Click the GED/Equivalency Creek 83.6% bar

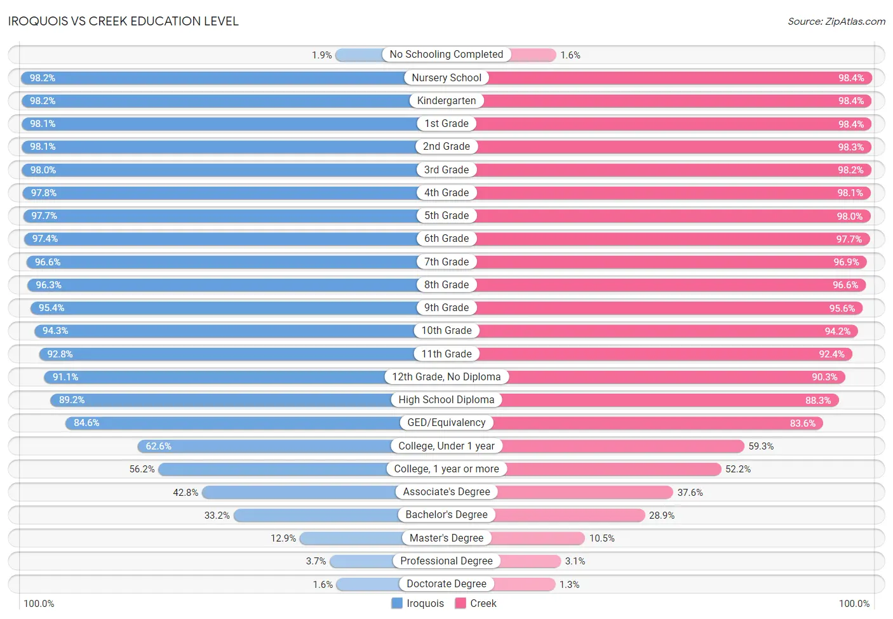coord(634,423)
